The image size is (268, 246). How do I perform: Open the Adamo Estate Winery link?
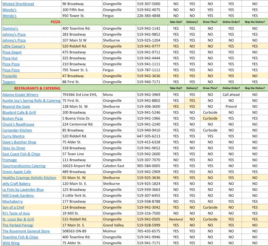(20, 95)
